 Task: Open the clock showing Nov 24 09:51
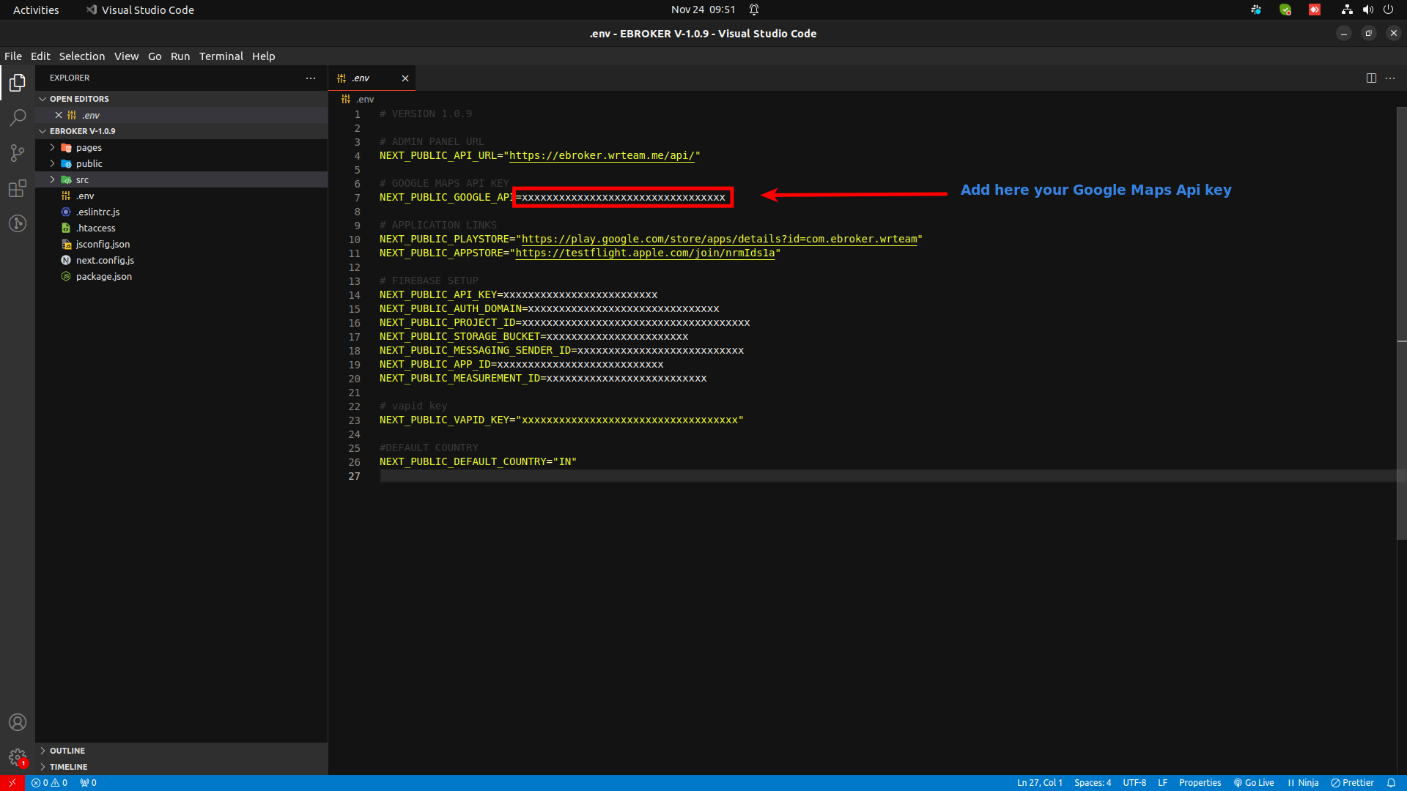point(703,10)
